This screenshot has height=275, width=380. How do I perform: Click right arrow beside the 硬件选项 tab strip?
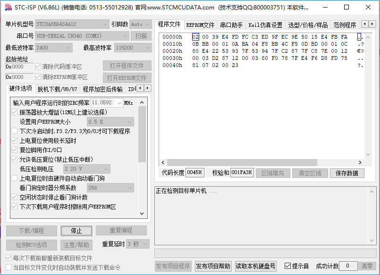pyautogui.click(x=148, y=88)
